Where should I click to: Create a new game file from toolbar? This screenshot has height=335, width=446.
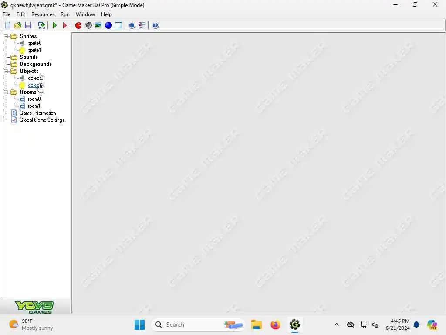8,25
